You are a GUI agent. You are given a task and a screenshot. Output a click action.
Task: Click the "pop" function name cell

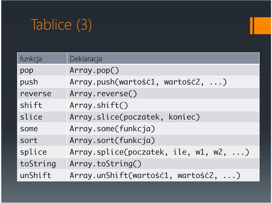click(42, 70)
